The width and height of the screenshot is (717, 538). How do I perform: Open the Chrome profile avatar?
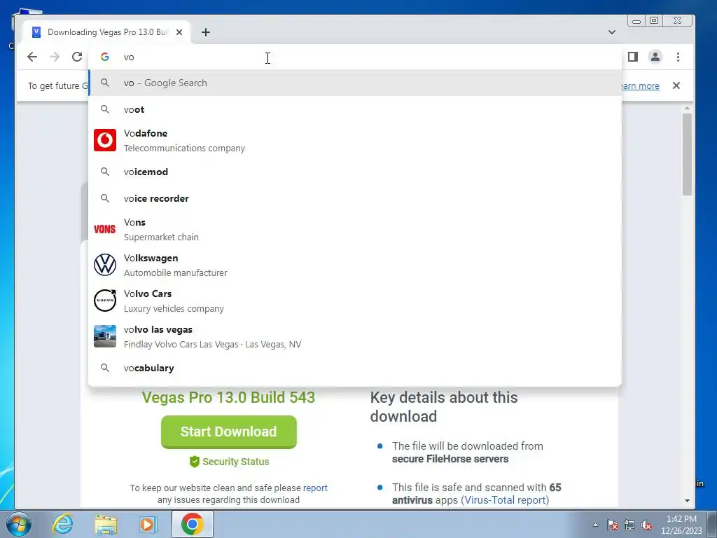pos(655,57)
